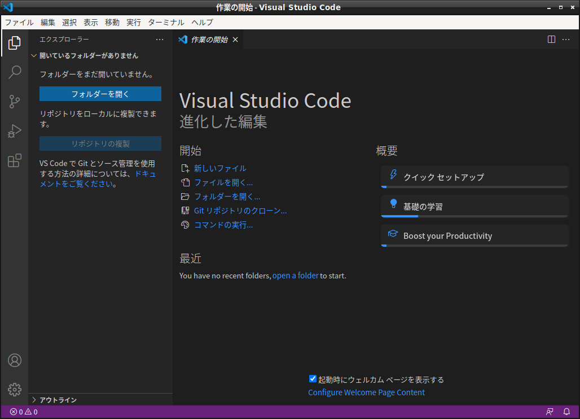580x419 pixels.
Task: Click the graduation cap icon on Boost your Productivity
Action: pyautogui.click(x=393, y=234)
